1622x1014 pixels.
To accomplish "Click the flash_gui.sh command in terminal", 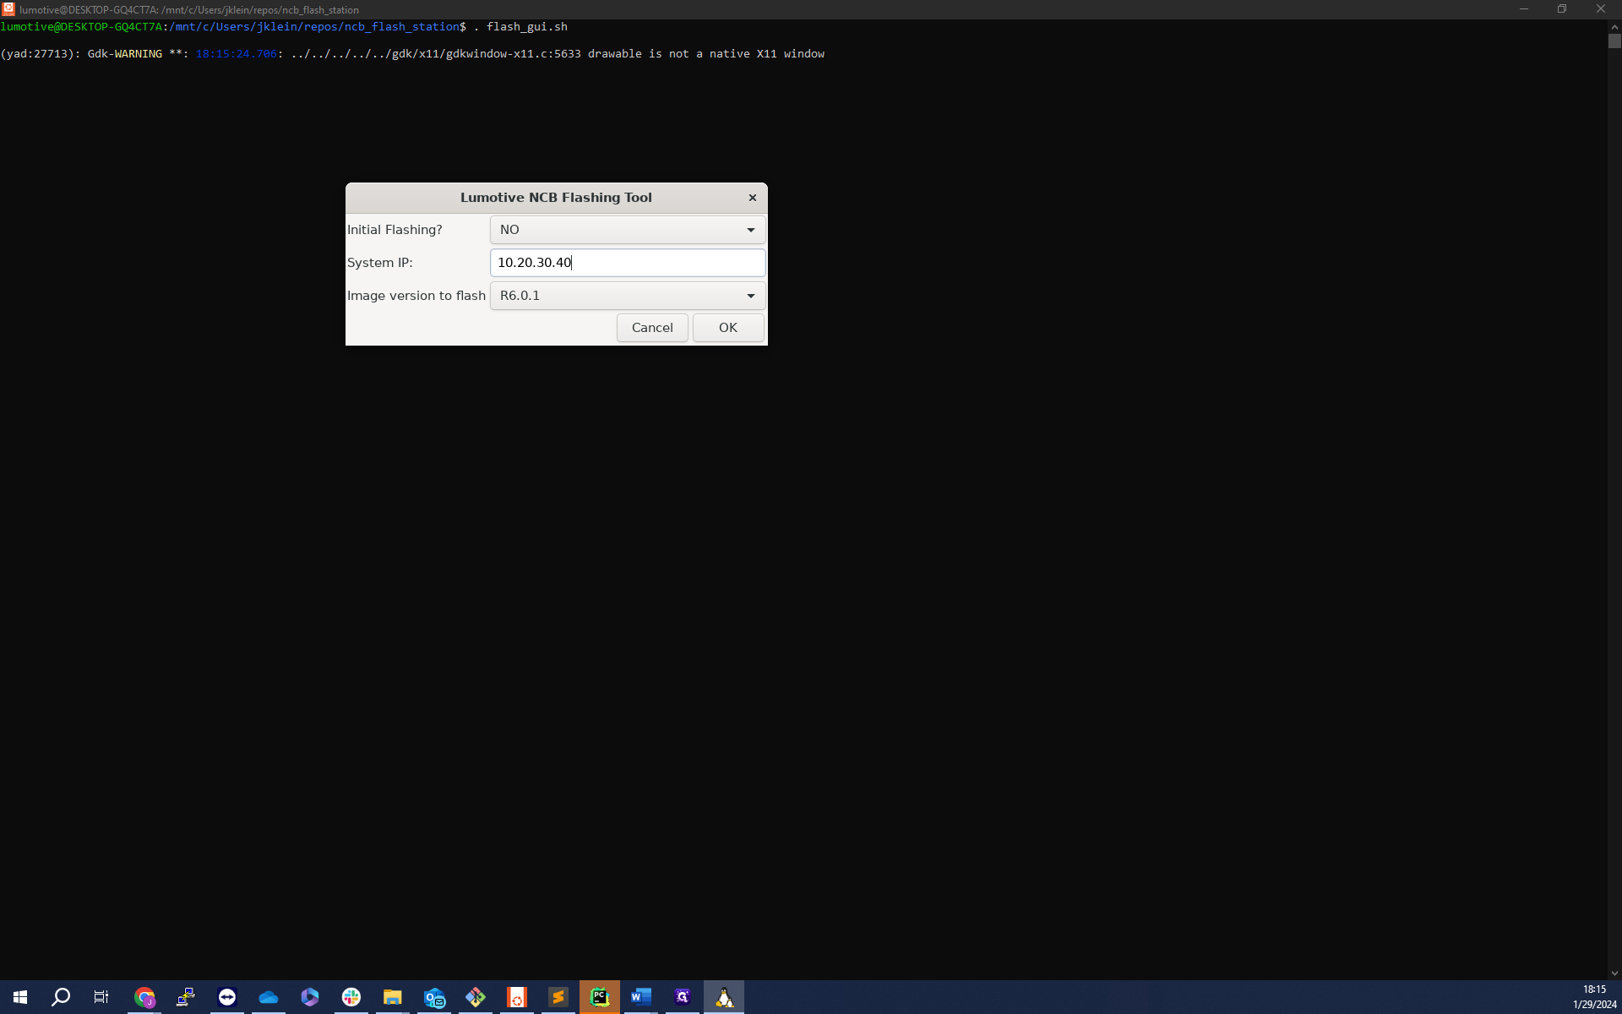I will 526,27.
